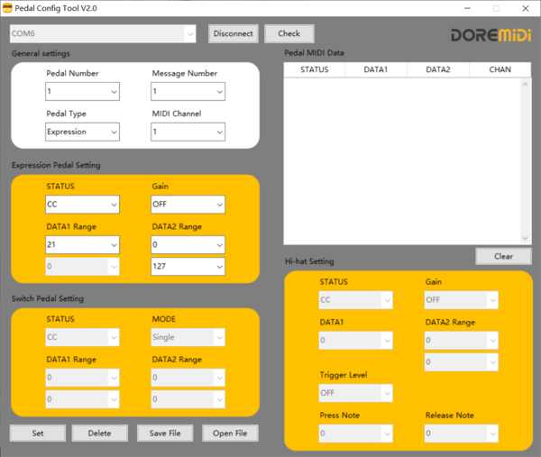The height and width of the screenshot is (457, 541).
Task: Open the DATA2 Range dropdown showing 127
Action: (188, 266)
